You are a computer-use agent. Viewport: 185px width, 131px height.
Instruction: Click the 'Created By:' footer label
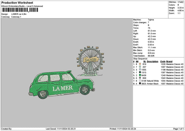[6, 129]
